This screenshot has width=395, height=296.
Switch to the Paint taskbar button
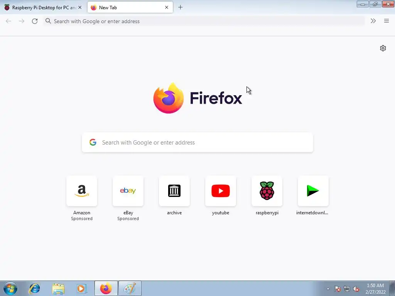[x=130, y=288]
